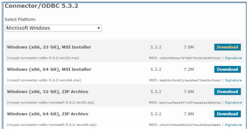
Task: Click filename mysql-connector-odbc-5.3.2-winx64.msi
Action: coord(44,80)
